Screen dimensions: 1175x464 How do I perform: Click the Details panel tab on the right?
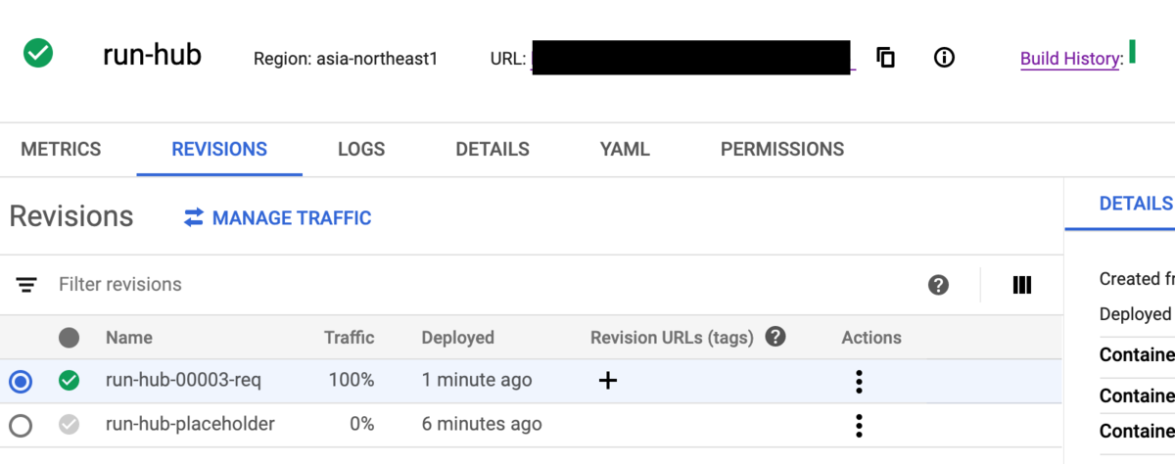(1136, 204)
